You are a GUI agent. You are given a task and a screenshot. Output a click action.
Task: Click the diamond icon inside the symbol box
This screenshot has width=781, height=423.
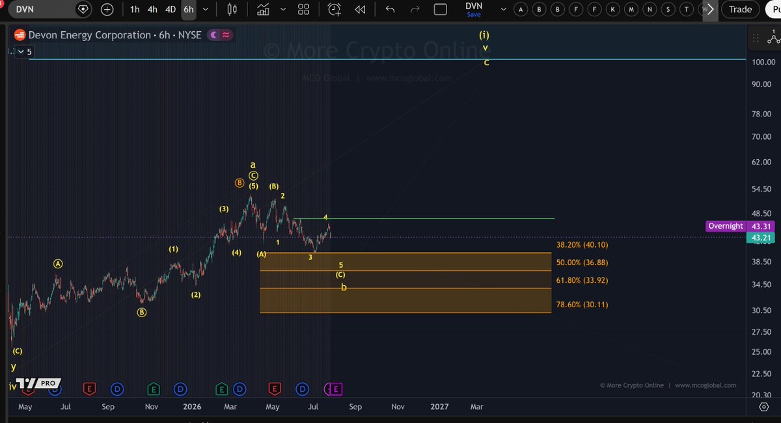point(83,9)
